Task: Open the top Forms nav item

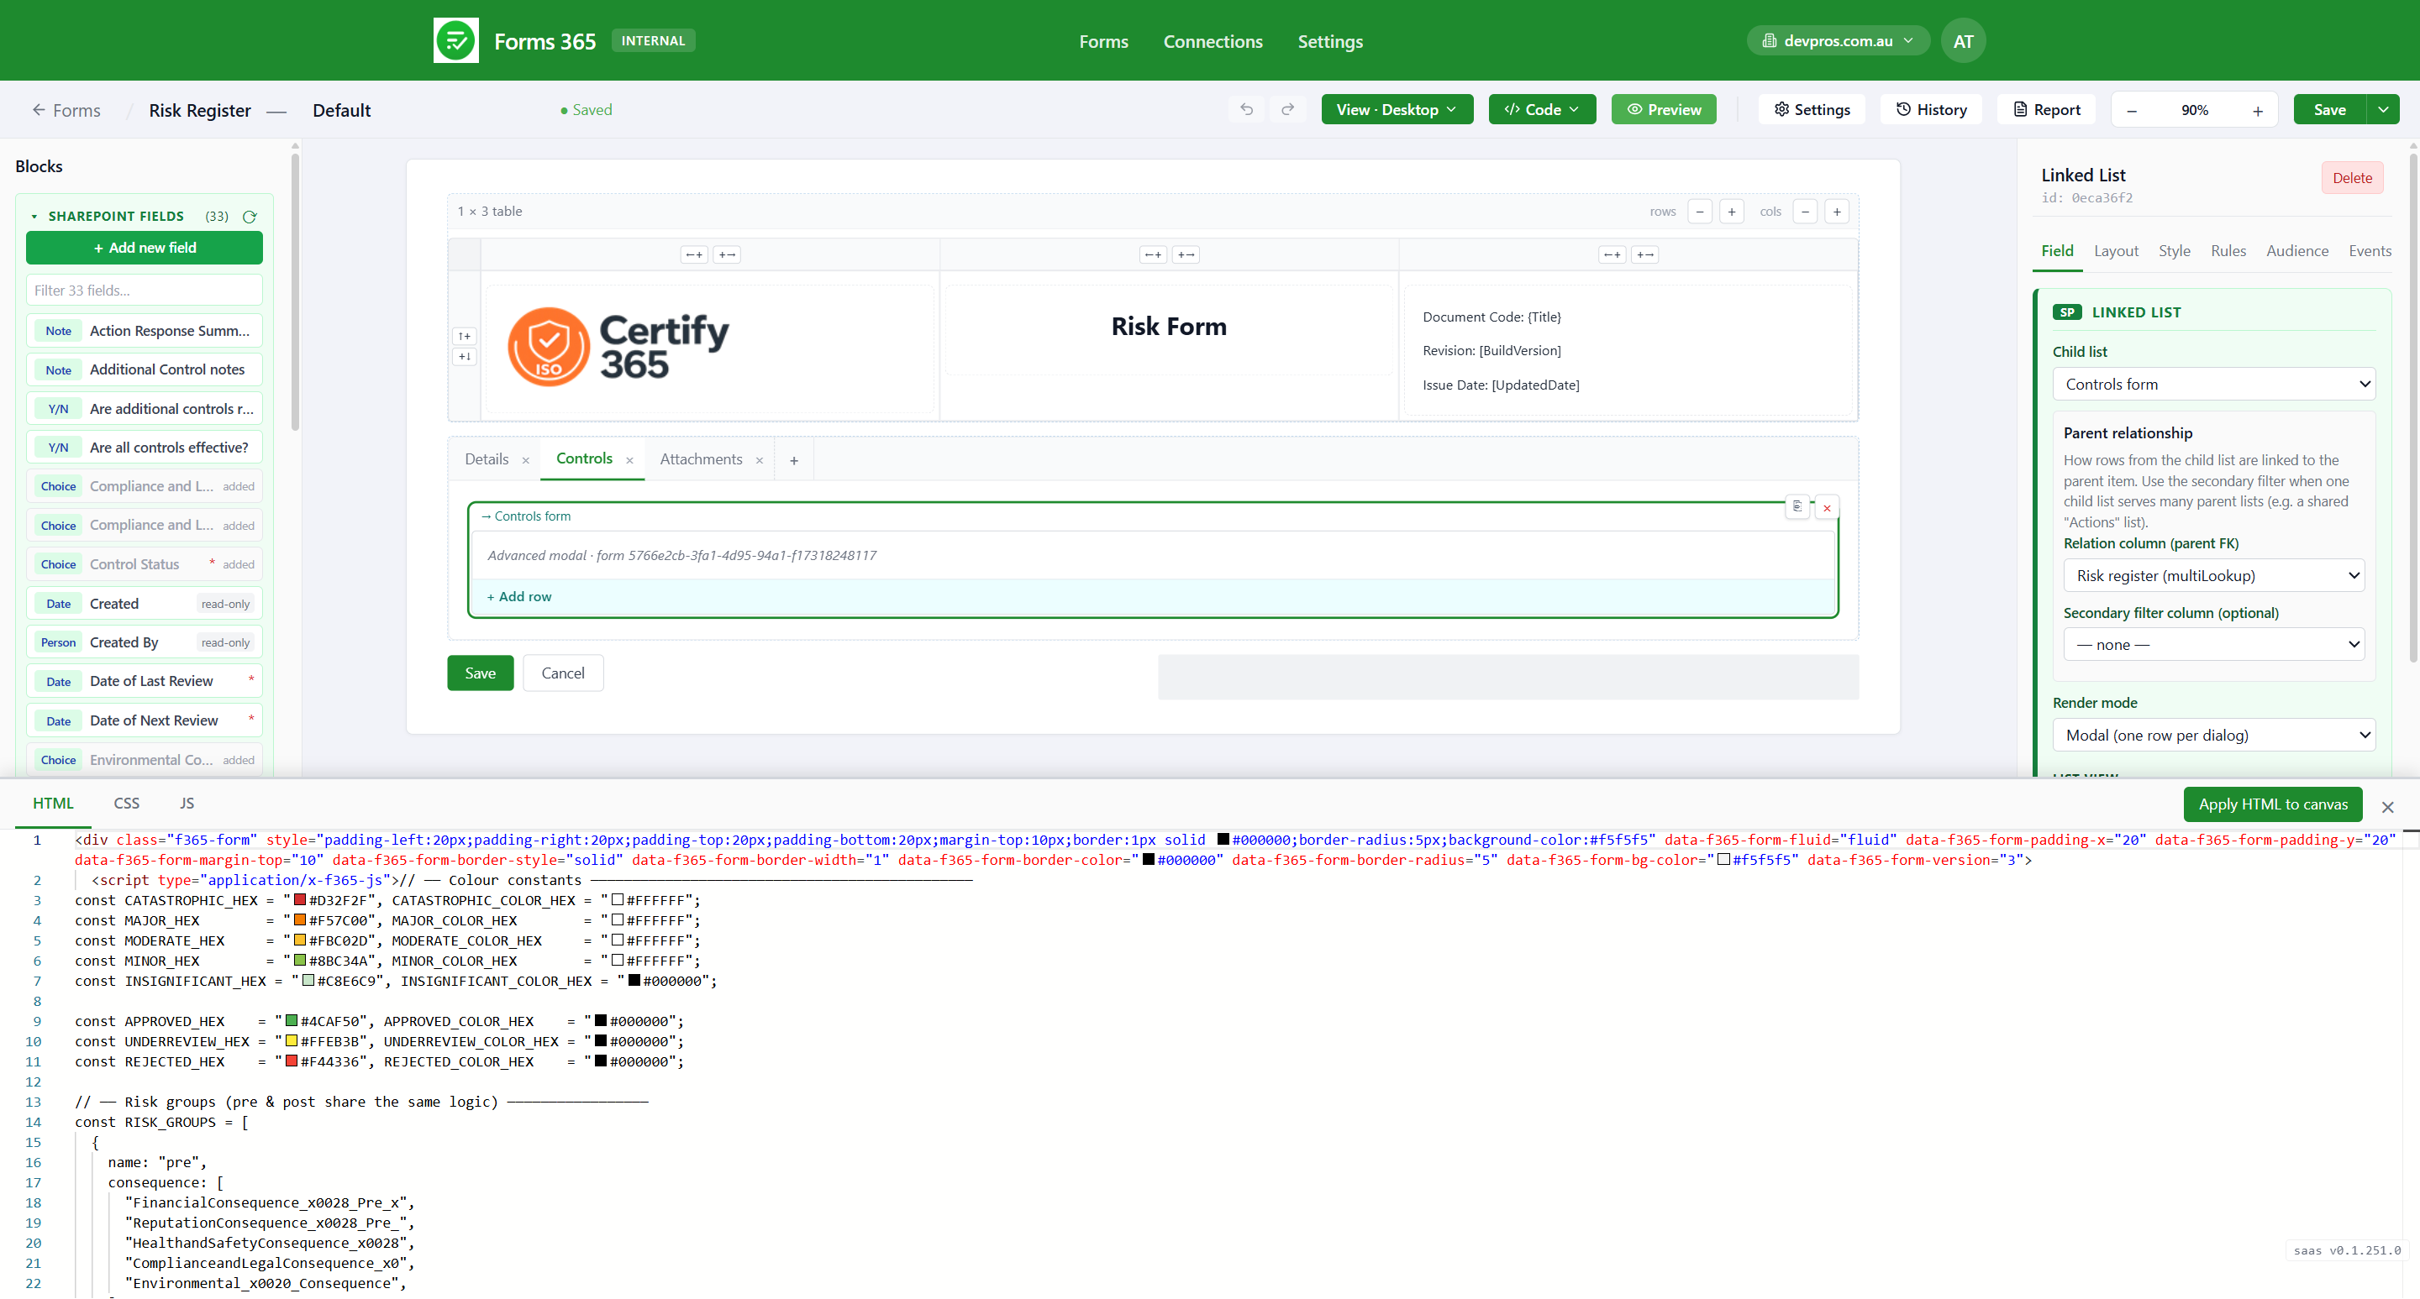Action: coord(1103,41)
